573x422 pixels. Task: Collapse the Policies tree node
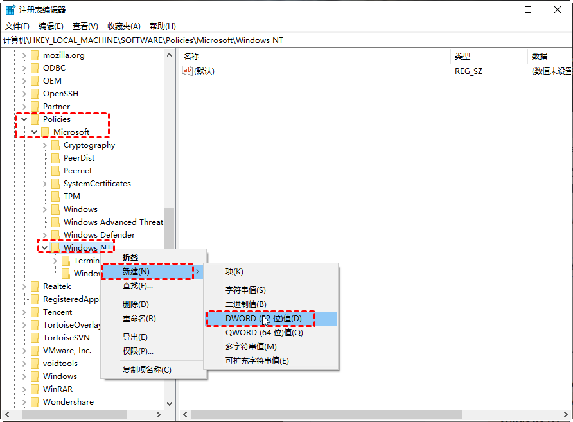tap(24, 119)
